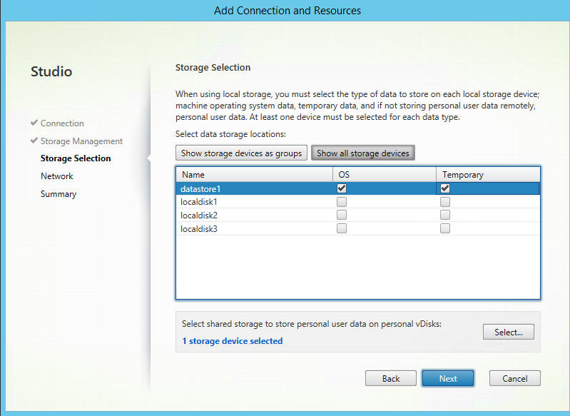Tick Temporary checkbox for localdisk3

445,228
